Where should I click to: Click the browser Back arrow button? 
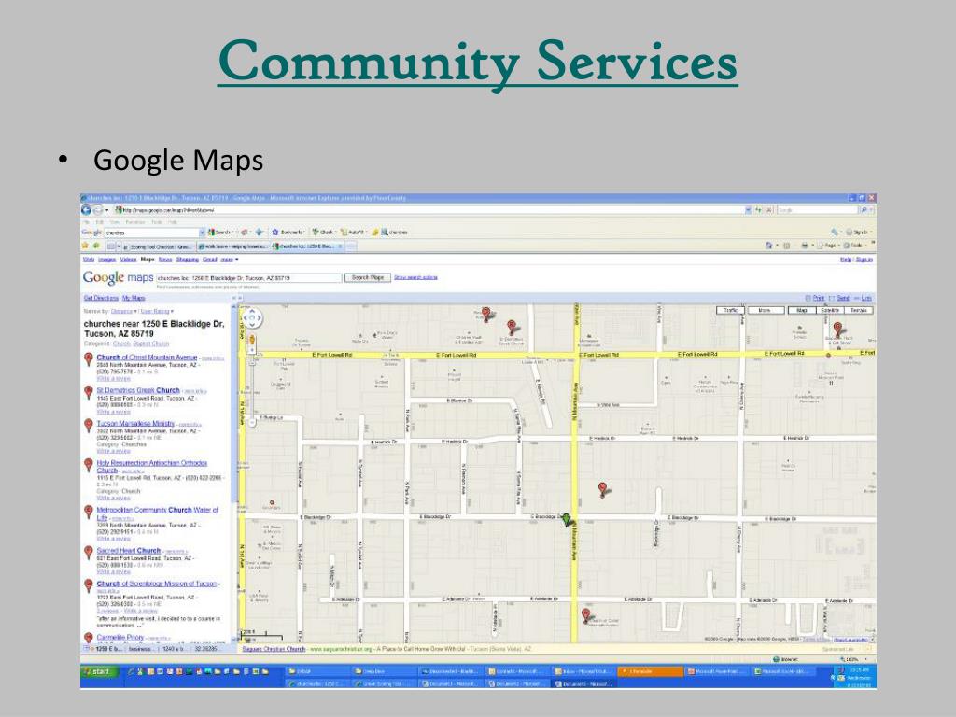tap(87, 210)
